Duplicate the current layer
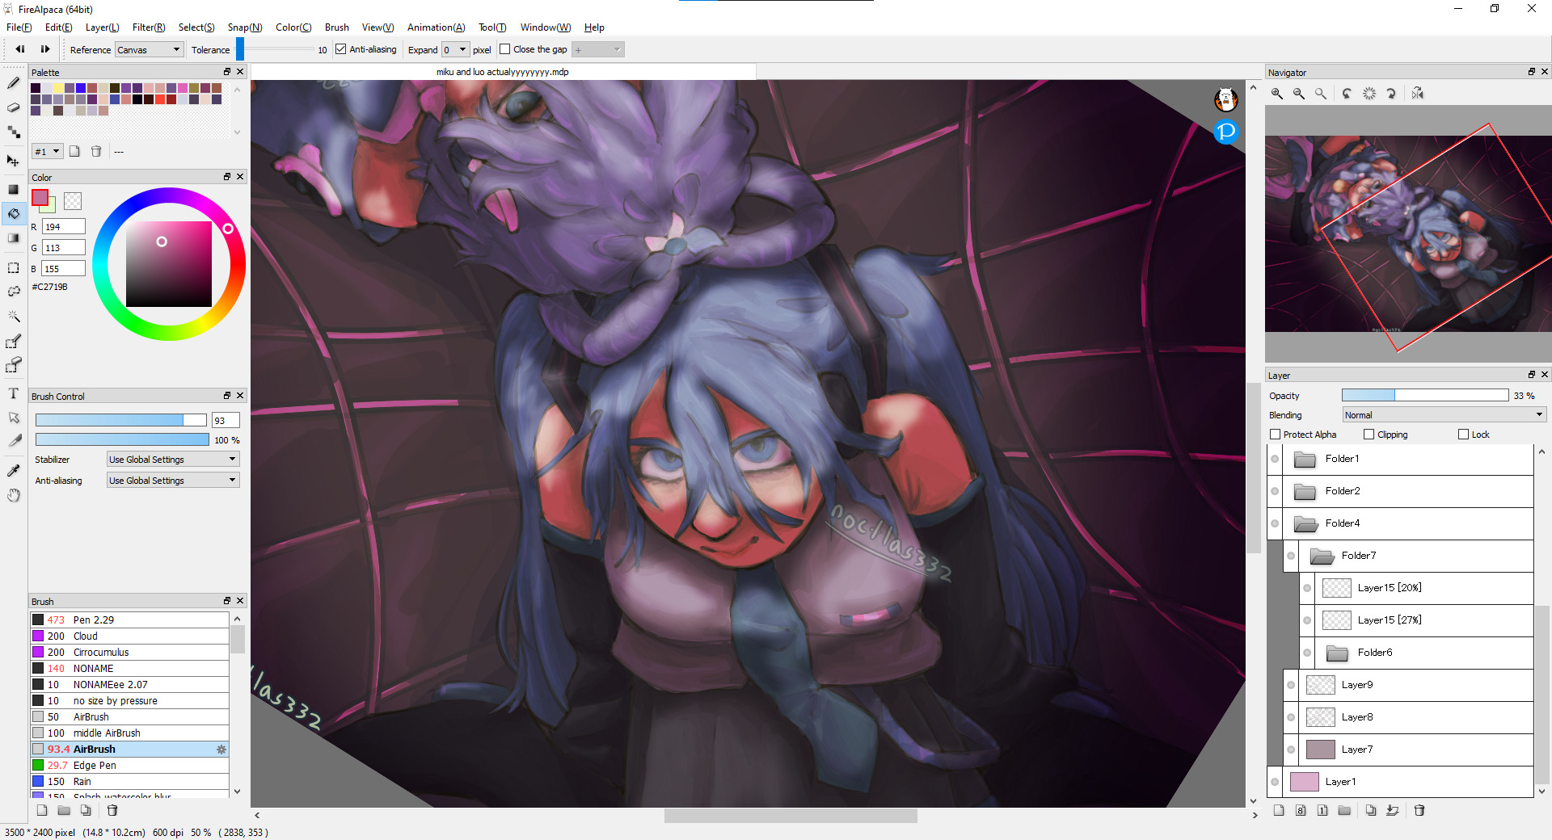This screenshot has height=840, width=1552. [x=1371, y=810]
